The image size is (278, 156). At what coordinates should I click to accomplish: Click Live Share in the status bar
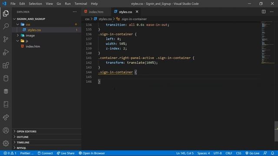66,153
